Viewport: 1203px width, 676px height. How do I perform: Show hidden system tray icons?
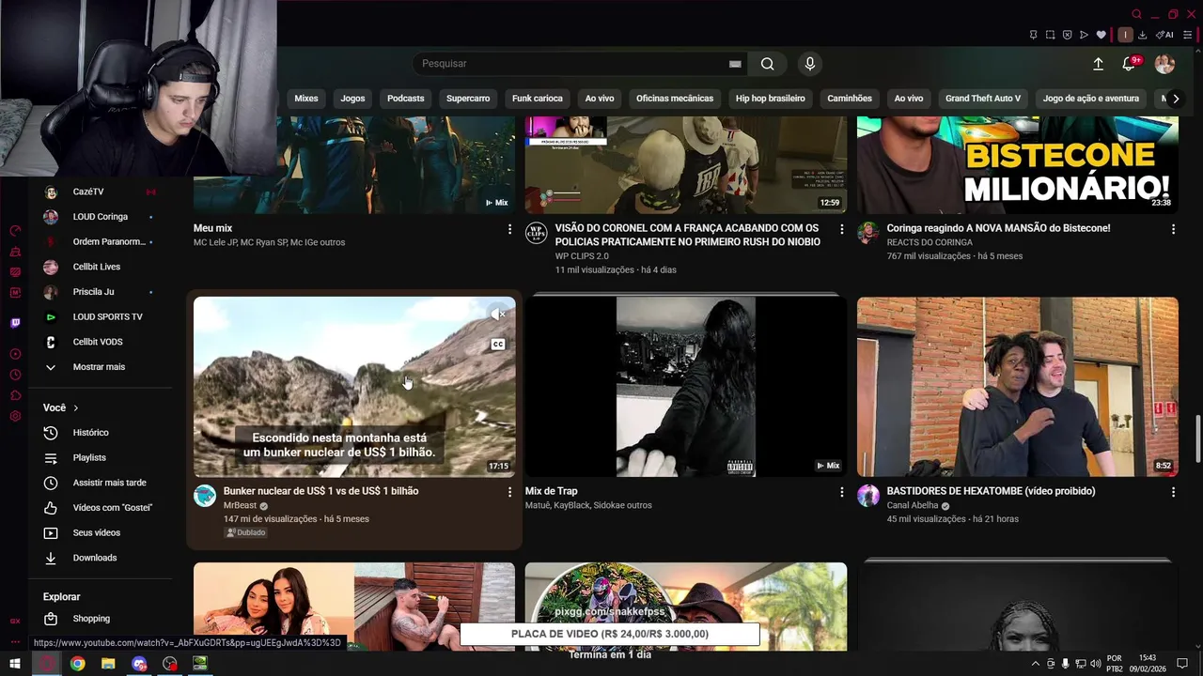(1035, 664)
